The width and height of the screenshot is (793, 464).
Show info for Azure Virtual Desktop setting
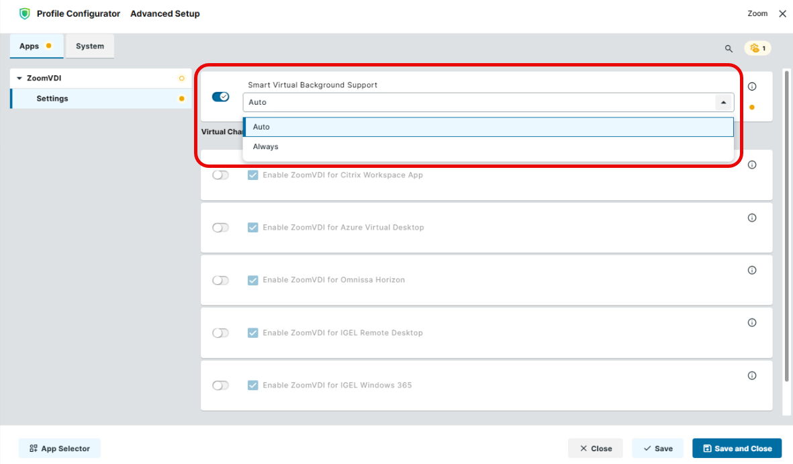pos(752,218)
